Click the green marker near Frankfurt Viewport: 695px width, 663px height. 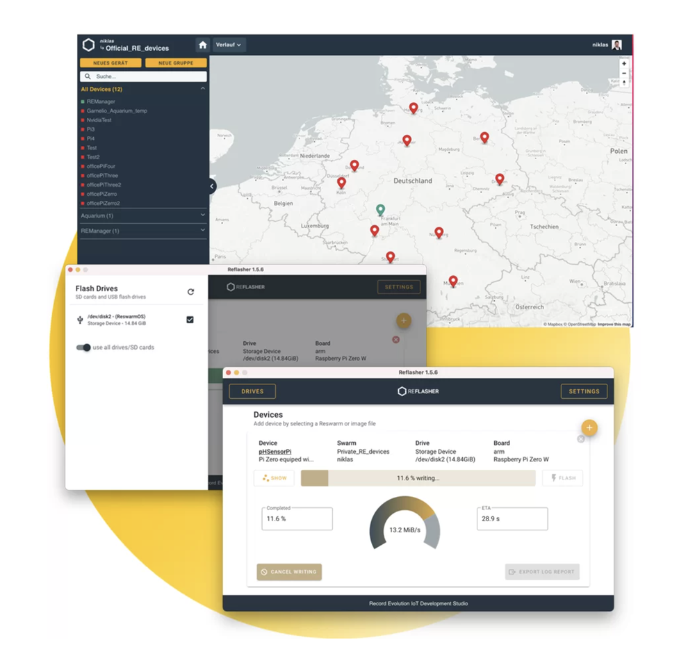tap(380, 210)
